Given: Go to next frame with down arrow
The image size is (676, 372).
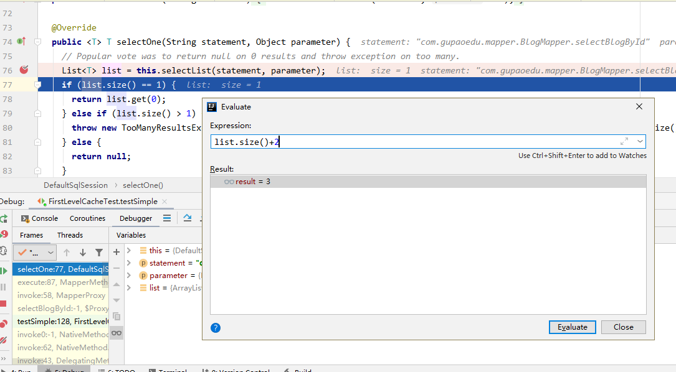Looking at the screenshot, I should point(83,253).
